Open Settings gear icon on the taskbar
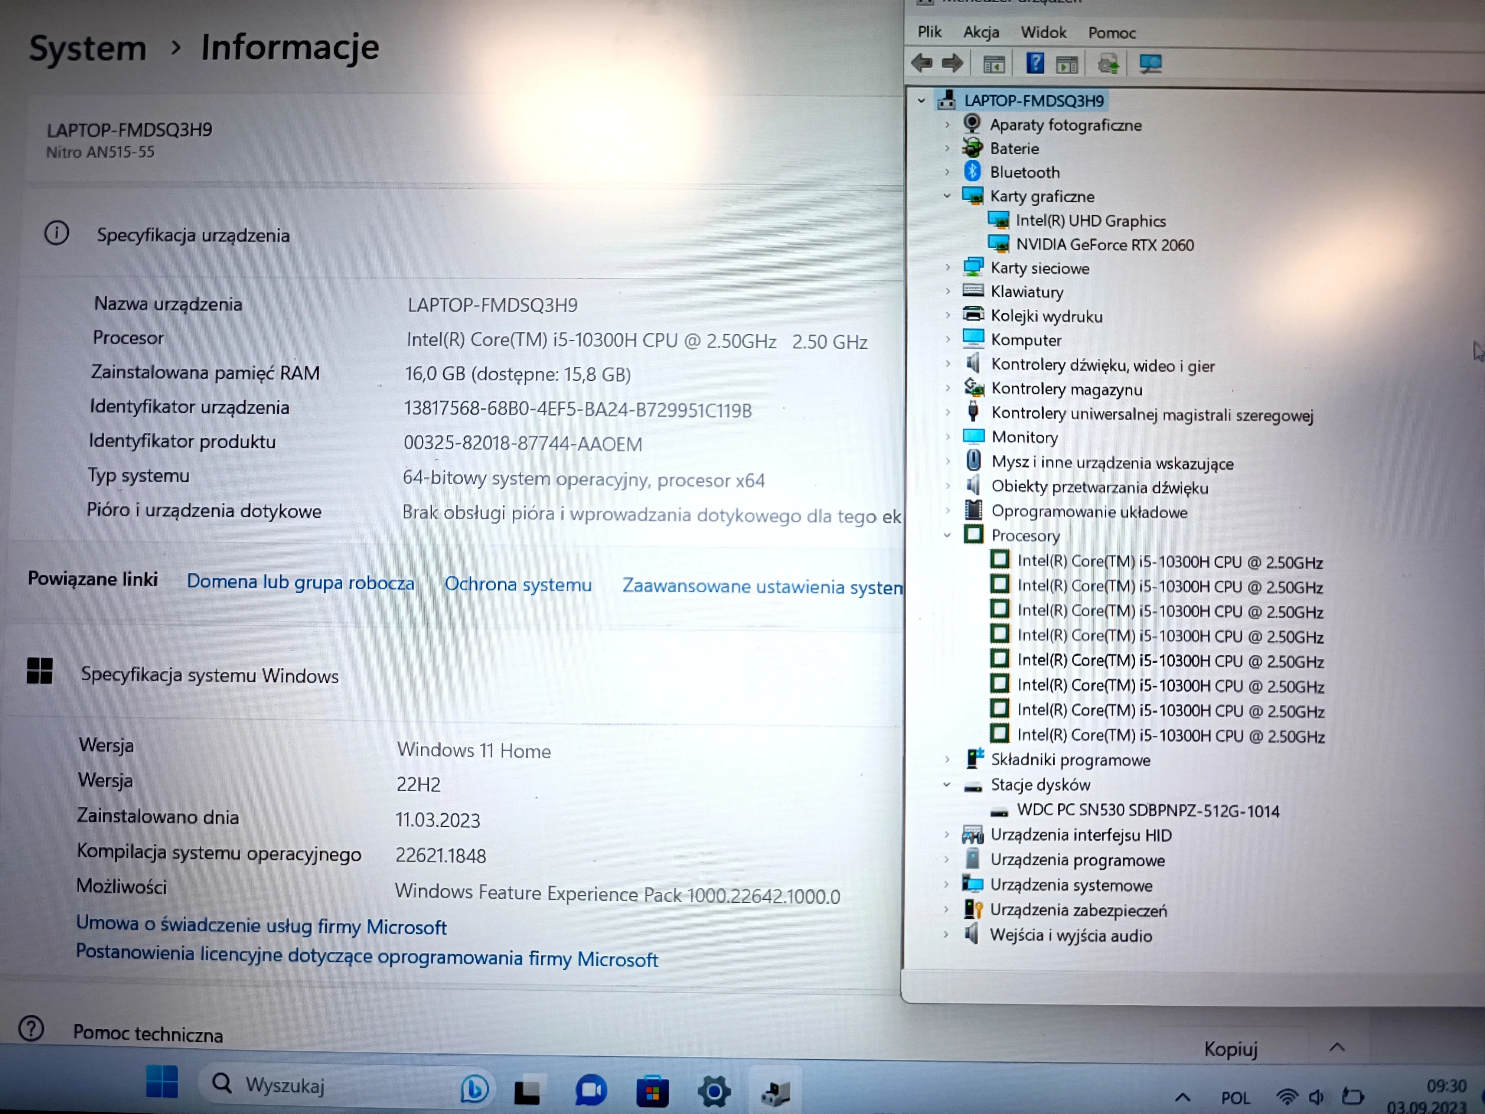This screenshot has height=1114, width=1485. click(714, 1092)
